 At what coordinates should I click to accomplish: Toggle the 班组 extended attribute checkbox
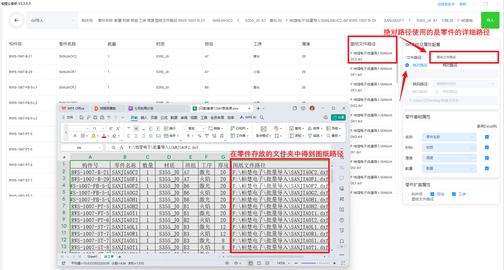pos(432,194)
